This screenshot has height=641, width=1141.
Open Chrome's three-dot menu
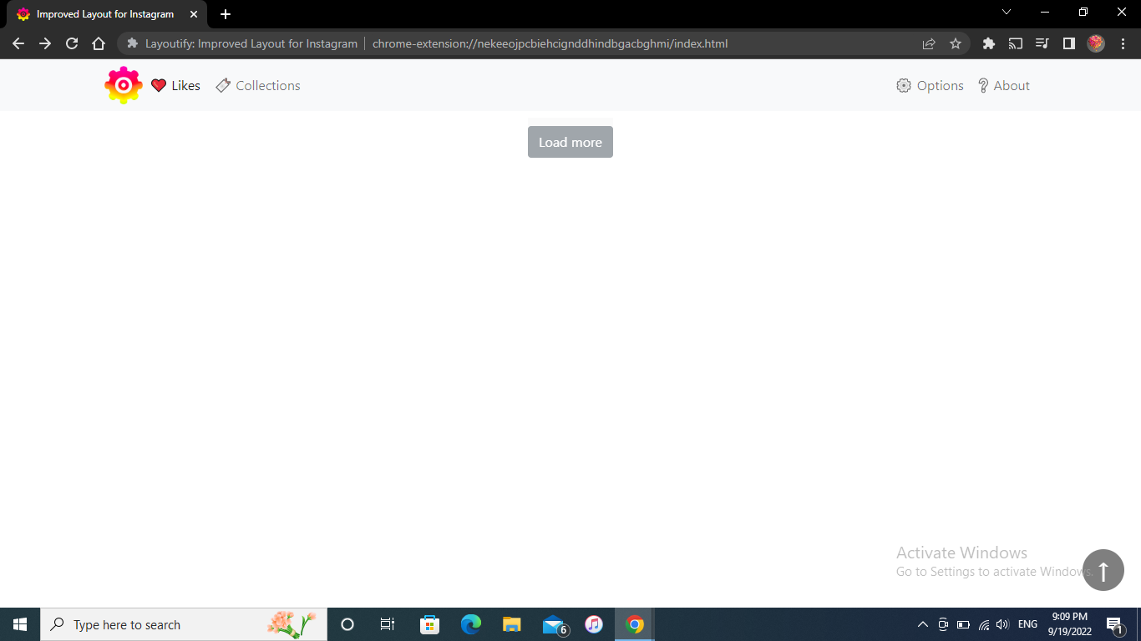pos(1123,43)
